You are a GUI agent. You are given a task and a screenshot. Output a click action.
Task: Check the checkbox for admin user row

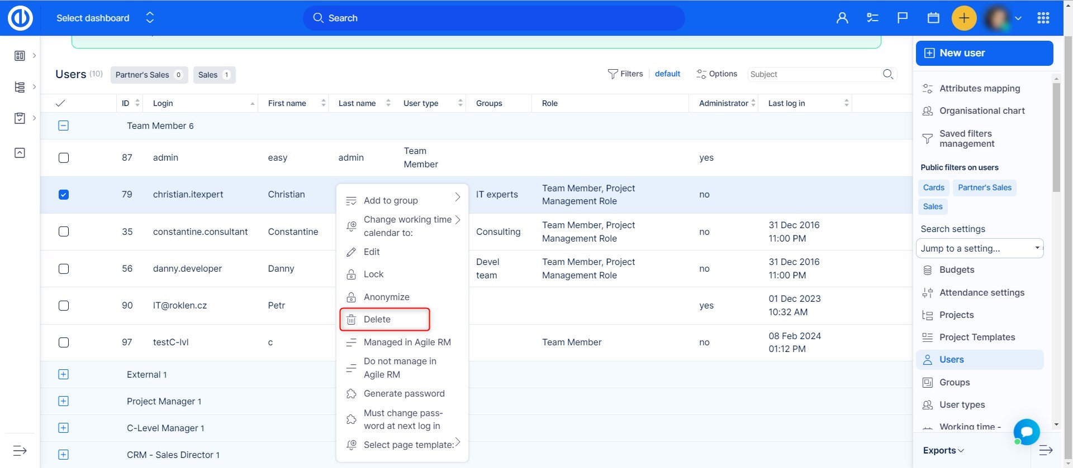(64, 158)
